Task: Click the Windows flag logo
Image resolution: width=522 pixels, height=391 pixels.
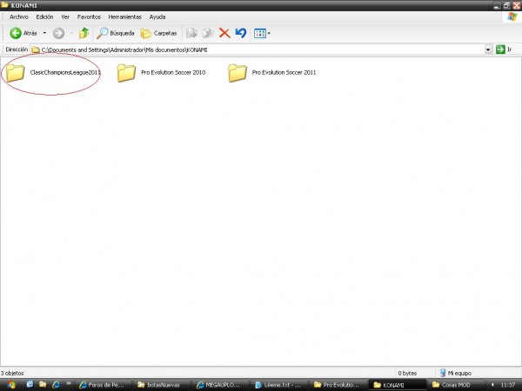Action: click(x=512, y=17)
